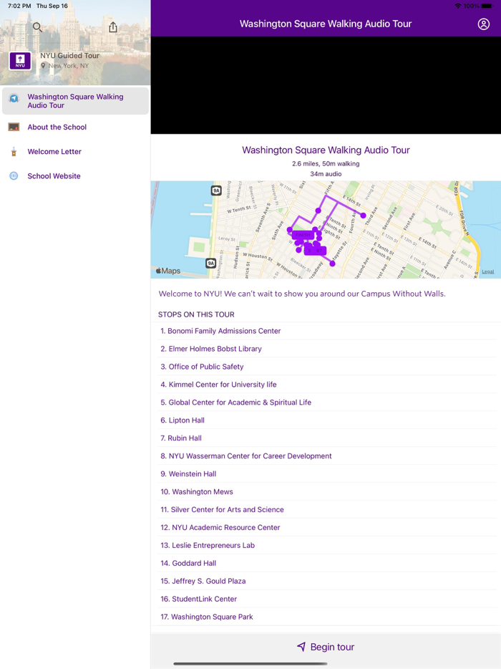The height and width of the screenshot is (669, 501).
Task: Tap the tour route dot near Lafayette St
Action: click(333, 264)
